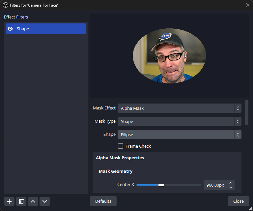253x211 pixels.
Task: Open the Mask Type dropdown
Action: tap(179, 121)
